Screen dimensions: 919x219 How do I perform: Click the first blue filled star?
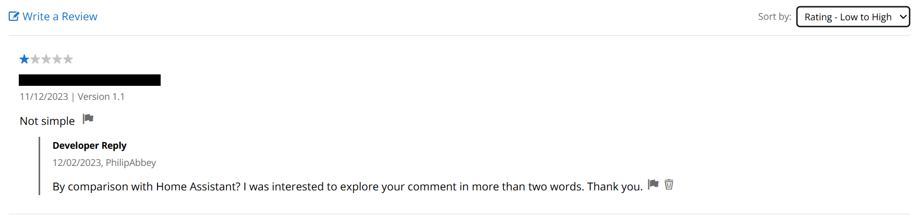pos(25,59)
